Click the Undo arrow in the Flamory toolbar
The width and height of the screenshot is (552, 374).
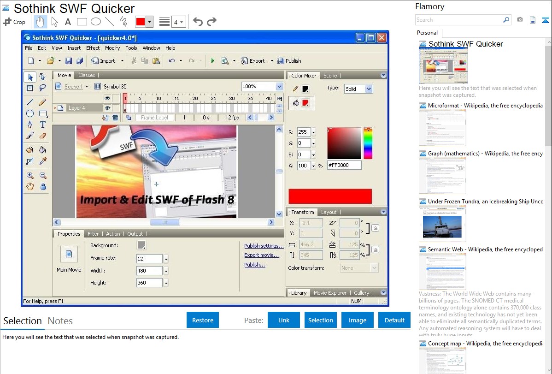[198, 22]
